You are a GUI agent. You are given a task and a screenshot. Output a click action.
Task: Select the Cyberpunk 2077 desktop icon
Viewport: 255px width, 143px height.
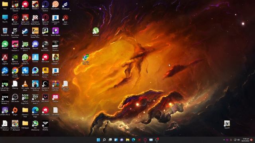coord(55,19)
